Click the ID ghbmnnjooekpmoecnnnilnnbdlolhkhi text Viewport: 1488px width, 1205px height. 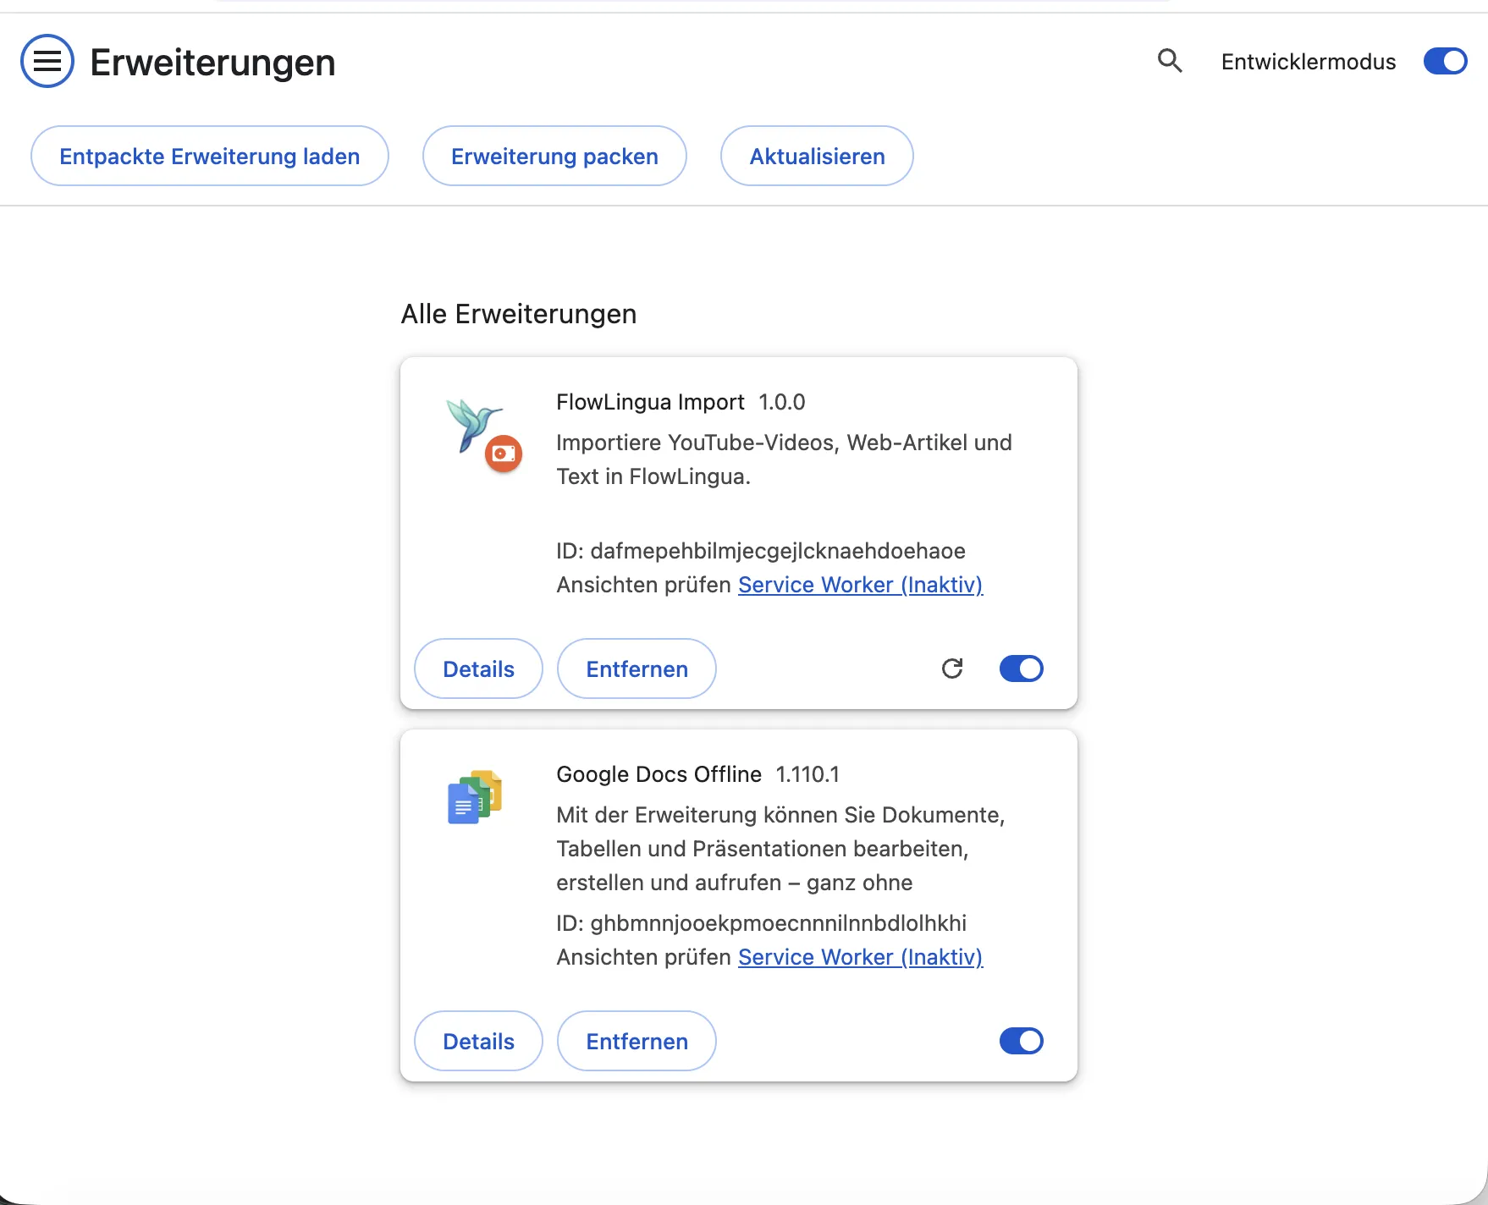click(x=761, y=923)
